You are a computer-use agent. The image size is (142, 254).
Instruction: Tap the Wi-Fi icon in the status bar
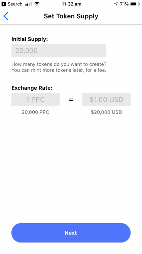tap(37, 4)
